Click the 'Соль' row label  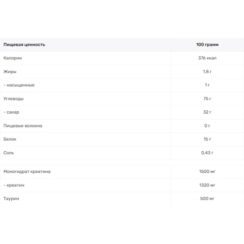(x=9, y=153)
